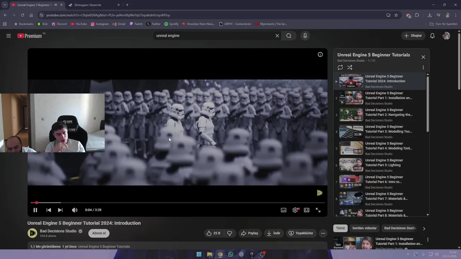This screenshot has height=259, width=461.
Task: Play Part 3: Modelling Tools playlist video
Action: (380, 132)
